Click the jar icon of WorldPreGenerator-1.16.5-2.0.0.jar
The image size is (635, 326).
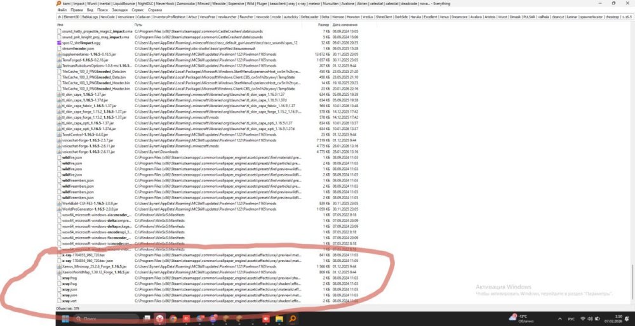click(x=59, y=209)
